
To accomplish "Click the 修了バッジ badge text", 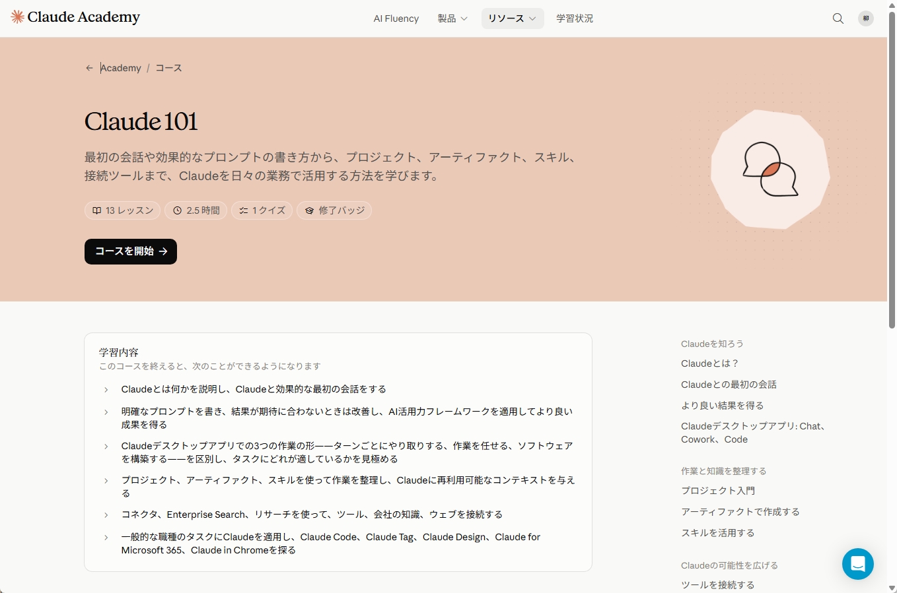I will click(x=342, y=210).
